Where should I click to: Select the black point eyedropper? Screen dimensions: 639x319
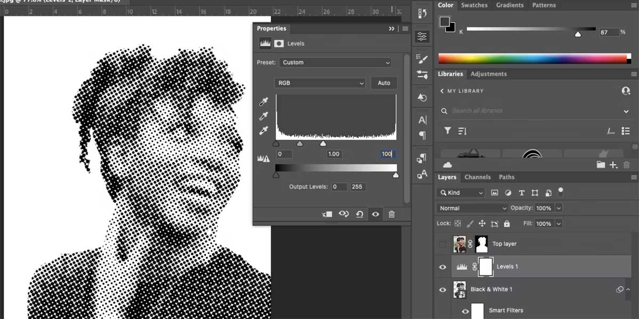[263, 102]
